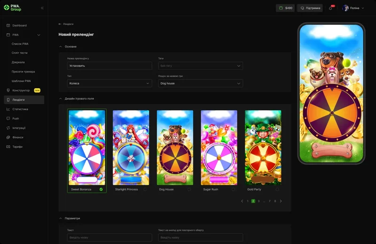Viewport: 376px width, 244px height.
Task: Open user menu chevron near Поліна
Action: pos(363,8)
